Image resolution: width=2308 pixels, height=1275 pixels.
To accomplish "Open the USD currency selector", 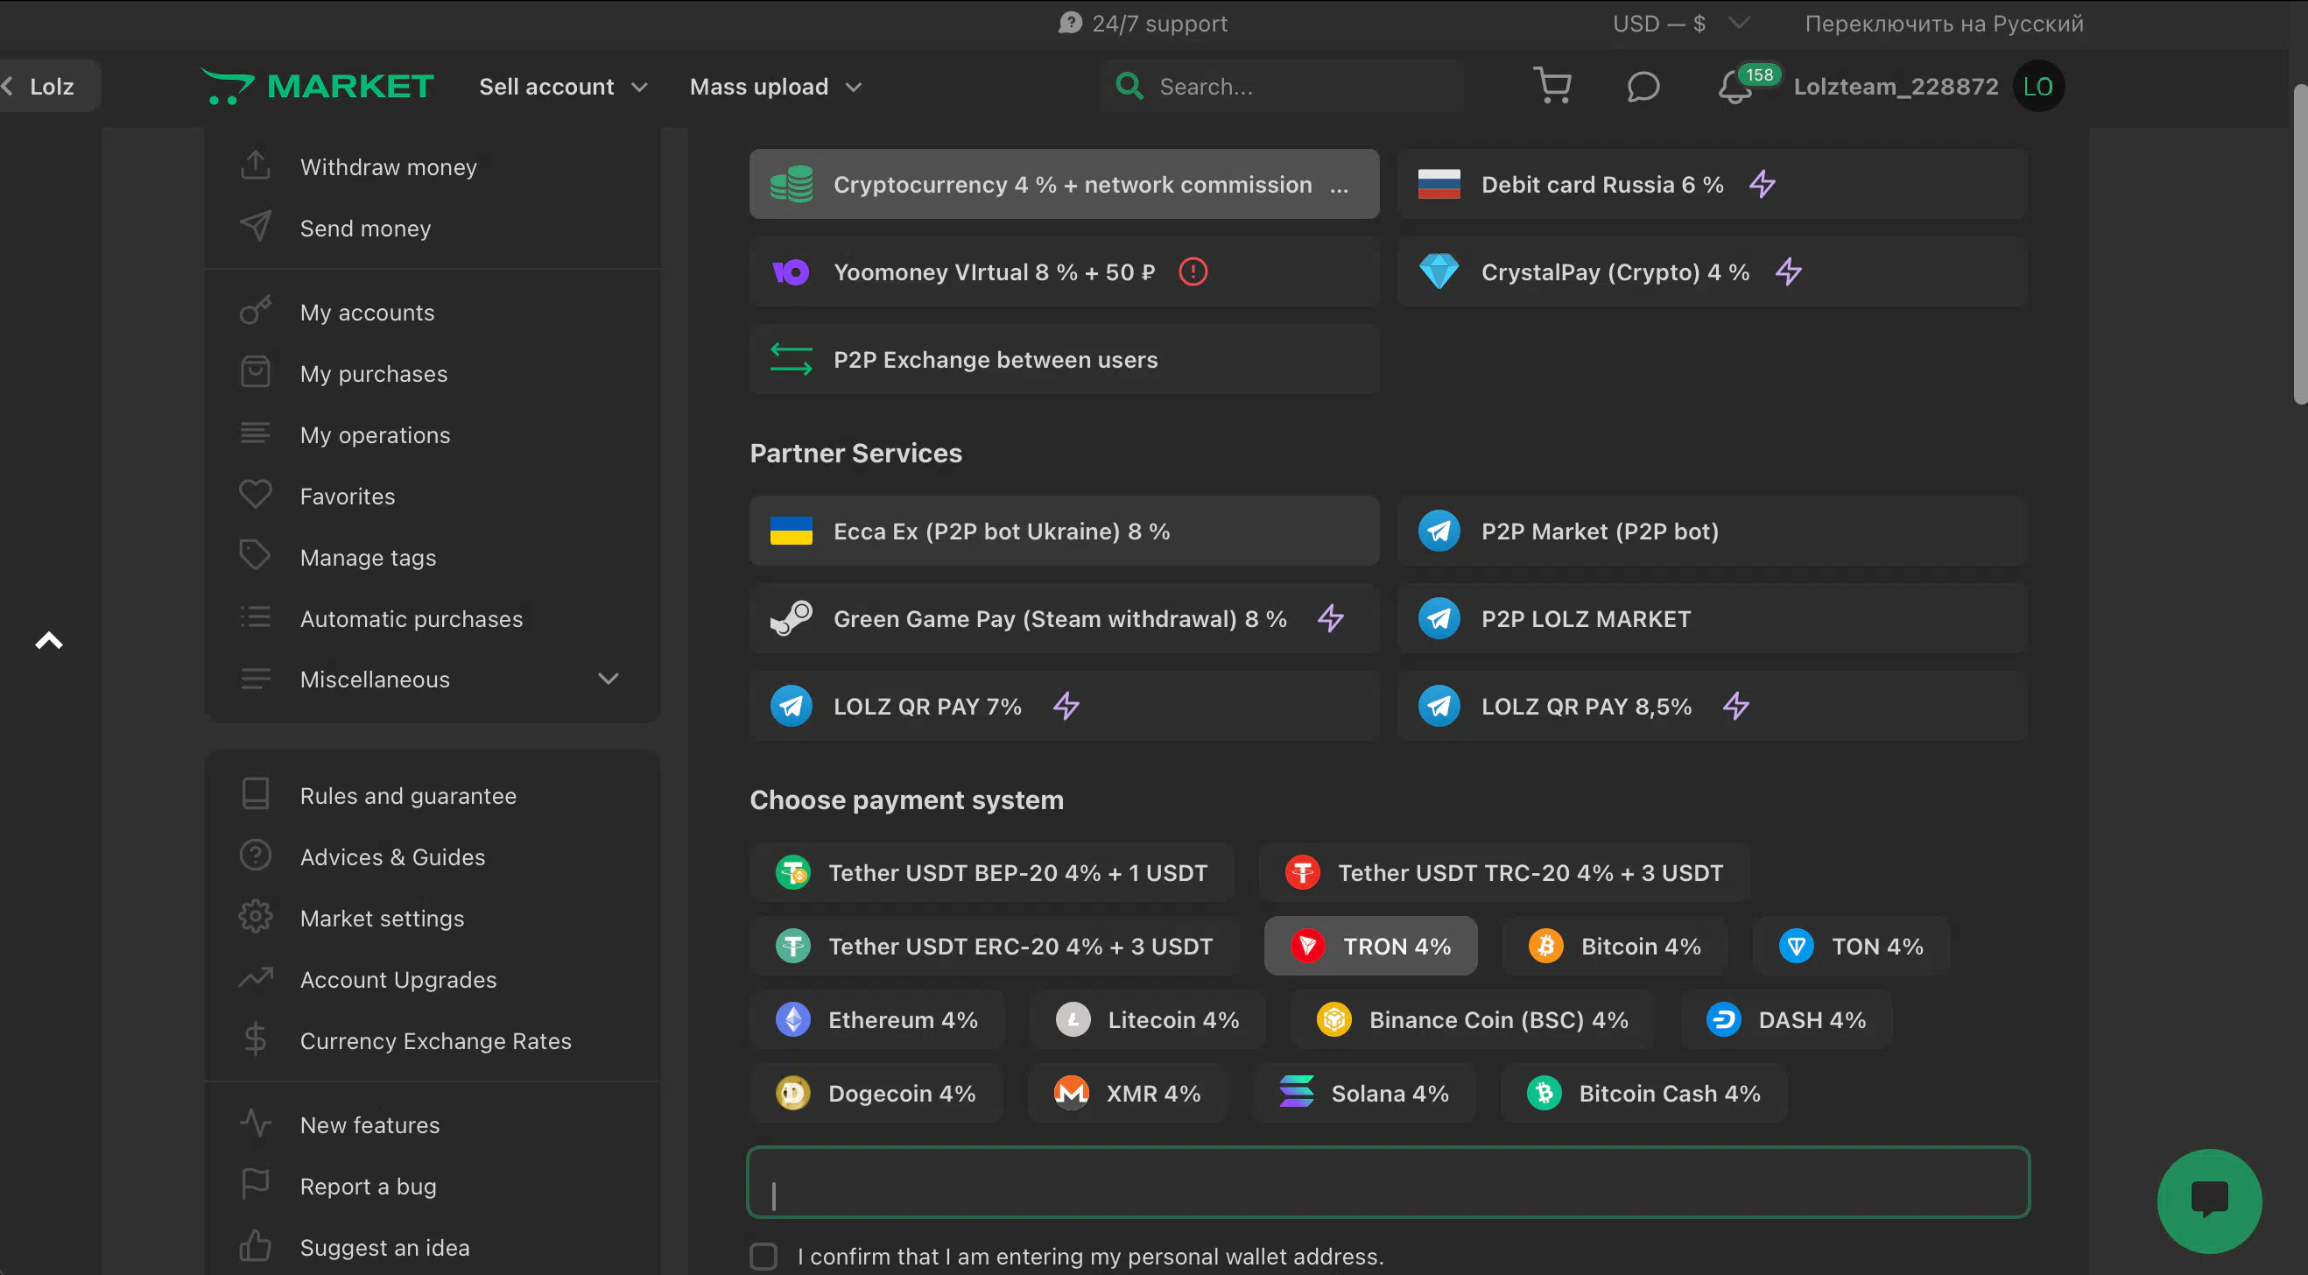I will (x=1681, y=24).
